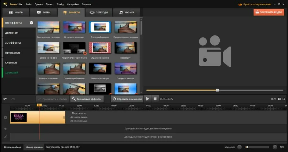The image size is (288, 152).
Task: Click the Сохранить видео button
Action: pos(269,12)
